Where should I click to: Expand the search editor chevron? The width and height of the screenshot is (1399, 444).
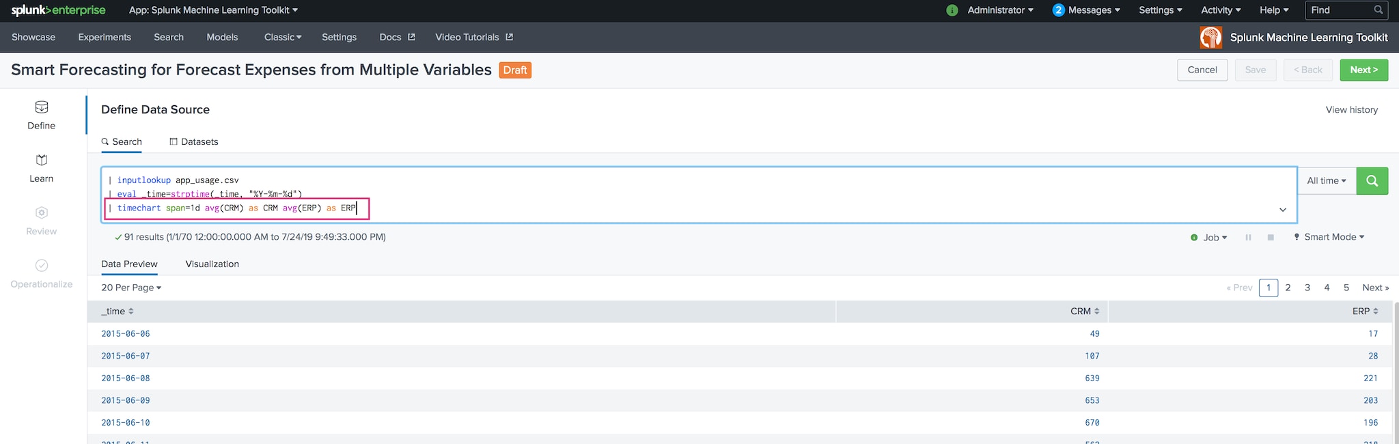1282,210
